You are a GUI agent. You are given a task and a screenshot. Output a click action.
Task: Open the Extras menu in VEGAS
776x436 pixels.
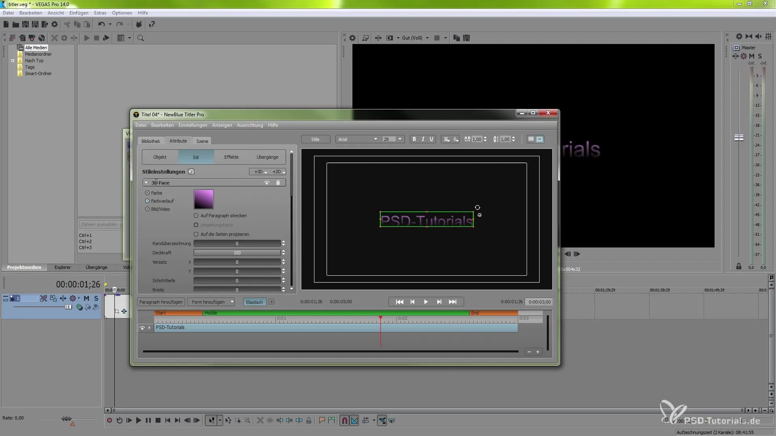[100, 13]
